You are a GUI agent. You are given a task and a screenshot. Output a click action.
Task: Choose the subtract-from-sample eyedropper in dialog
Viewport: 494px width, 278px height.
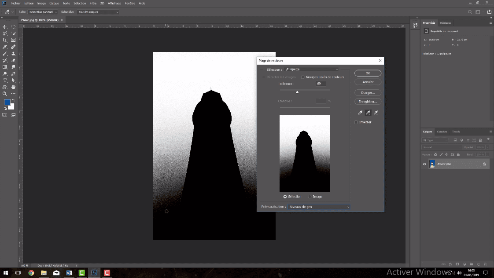(x=376, y=113)
